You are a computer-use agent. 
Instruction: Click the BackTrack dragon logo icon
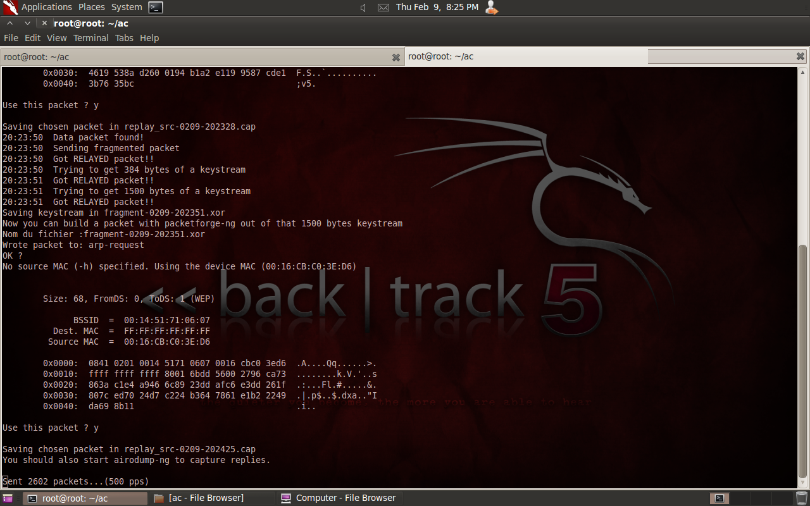pos(10,8)
